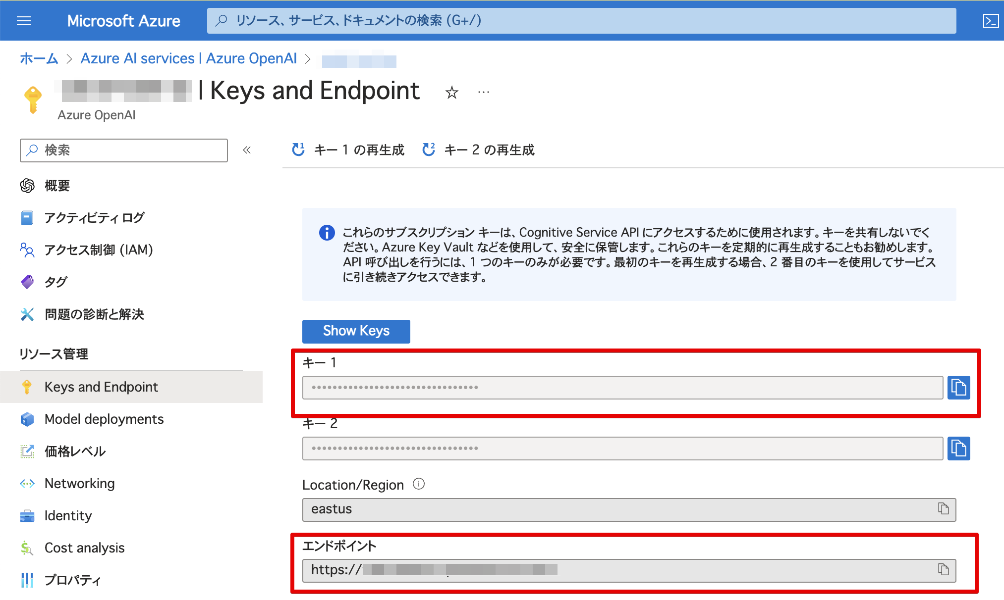Open アクセス制御 (IAM) settings

[x=99, y=250]
